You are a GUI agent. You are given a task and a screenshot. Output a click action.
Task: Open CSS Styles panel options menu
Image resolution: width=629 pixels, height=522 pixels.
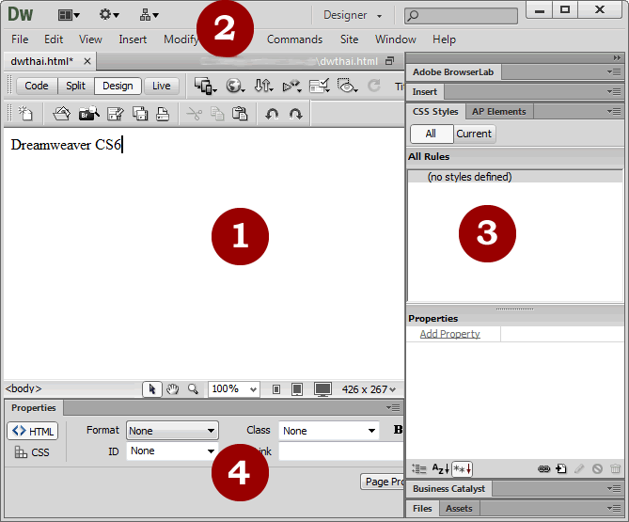[614, 112]
